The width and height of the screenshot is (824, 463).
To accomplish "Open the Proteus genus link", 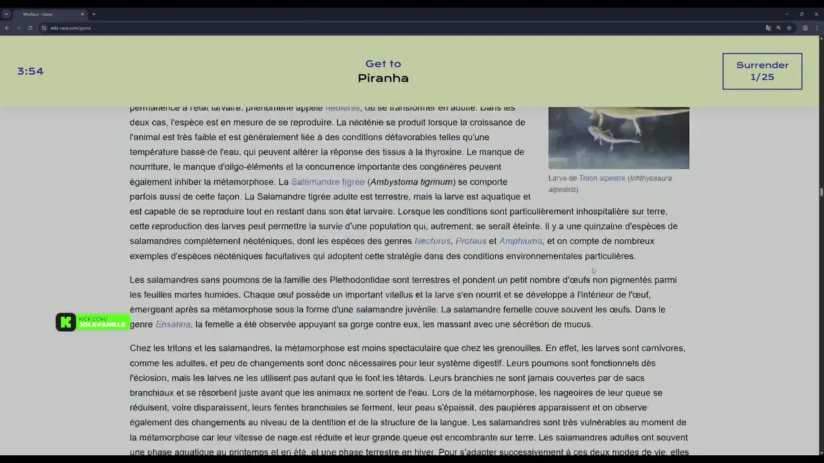I will pos(471,241).
